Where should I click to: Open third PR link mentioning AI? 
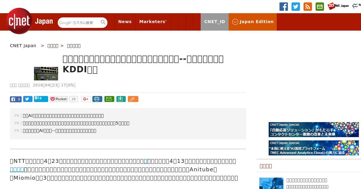[x=60, y=130]
